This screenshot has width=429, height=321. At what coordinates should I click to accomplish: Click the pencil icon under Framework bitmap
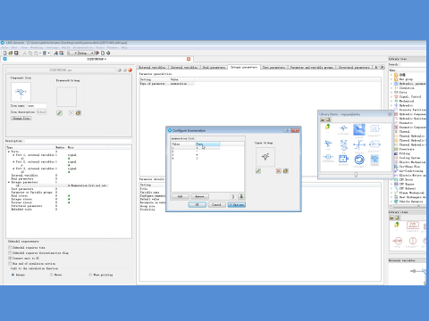pyautogui.click(x=59, y=113)
